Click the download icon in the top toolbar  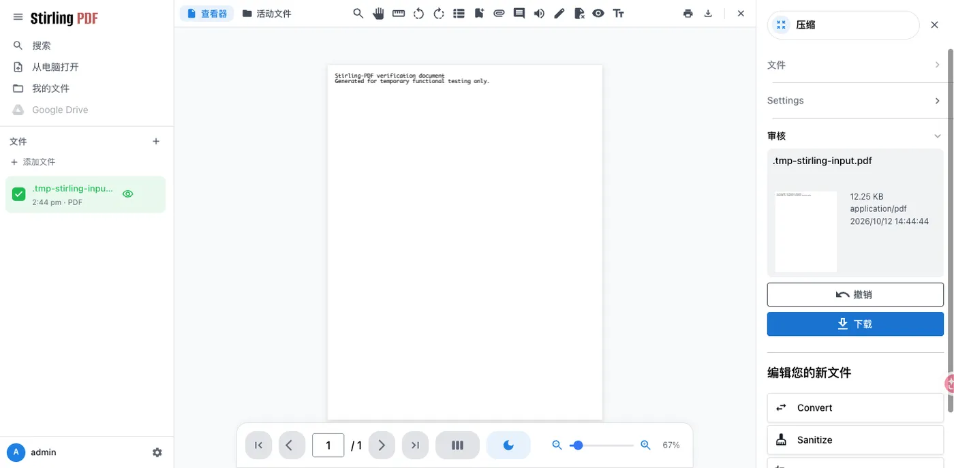pos(708,14)
